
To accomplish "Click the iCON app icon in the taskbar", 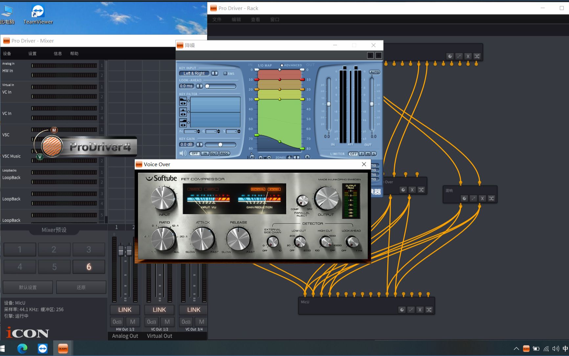I will [62, 348].
